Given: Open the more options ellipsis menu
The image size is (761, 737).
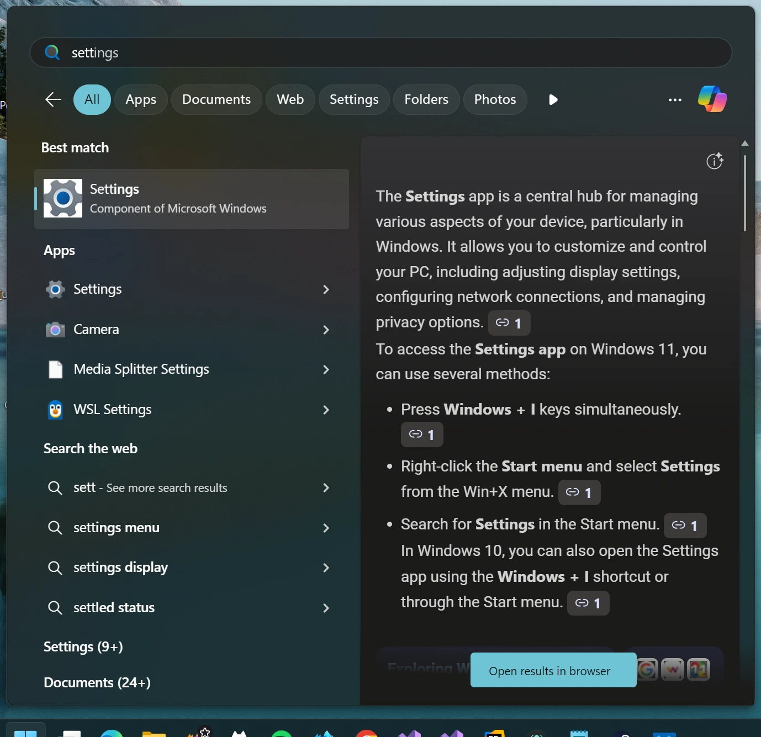Looking at the screenshot, I should 674,99.
